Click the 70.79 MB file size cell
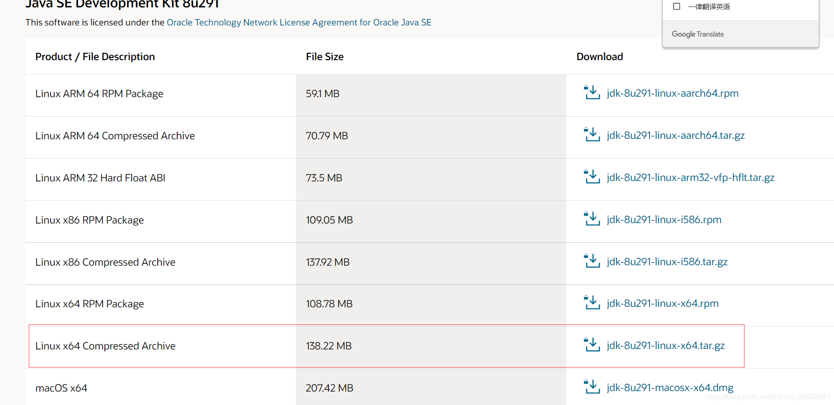The width and height of the screenshot is (834, 405). tap(431, 137)
